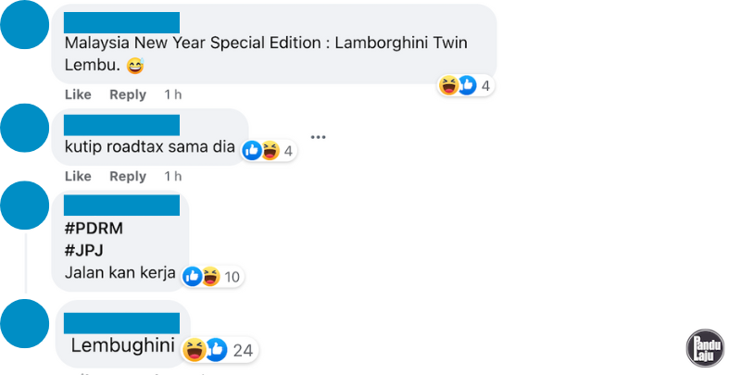Like the kutip roadtax sama dia comment
Viewport: 741px width, 387px height.
(x=78, y=176)
